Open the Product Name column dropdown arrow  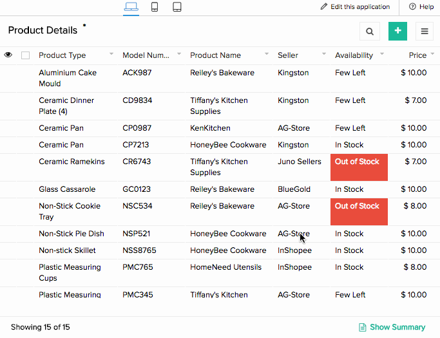(x=265, y=55)
